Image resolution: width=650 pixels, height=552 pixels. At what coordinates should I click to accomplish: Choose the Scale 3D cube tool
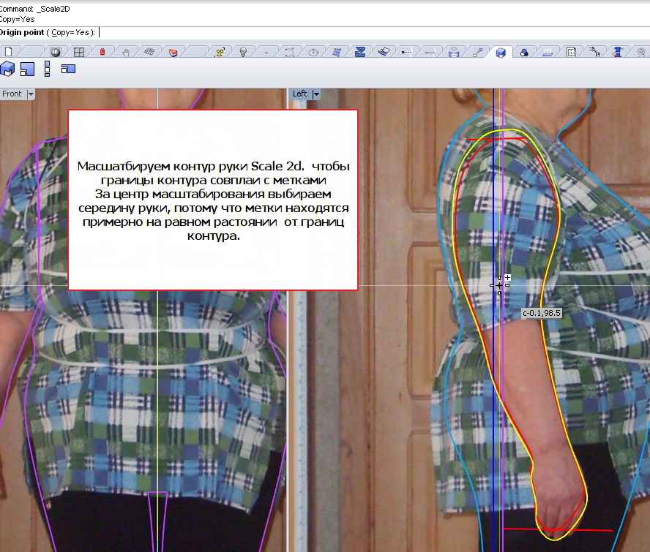tap(7, 69)
